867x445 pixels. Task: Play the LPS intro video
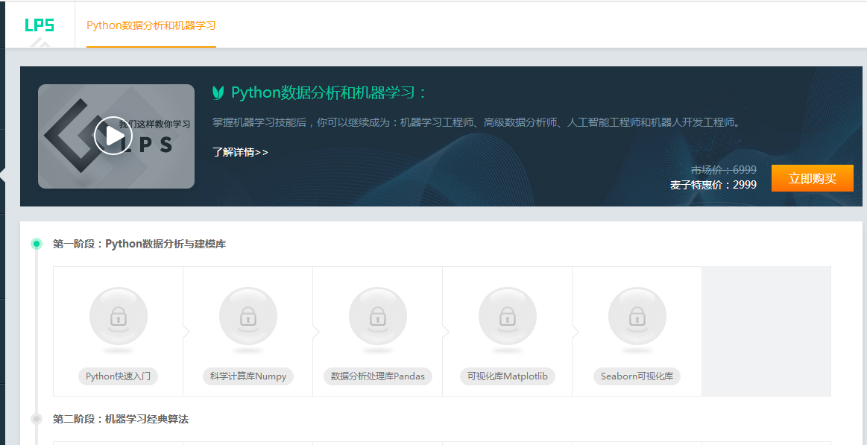tap(113, 136)
